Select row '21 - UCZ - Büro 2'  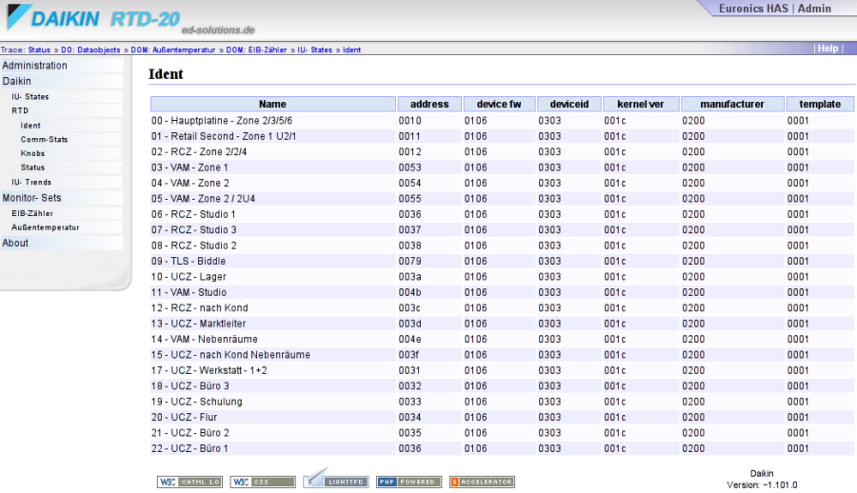[x=502, y=433]
